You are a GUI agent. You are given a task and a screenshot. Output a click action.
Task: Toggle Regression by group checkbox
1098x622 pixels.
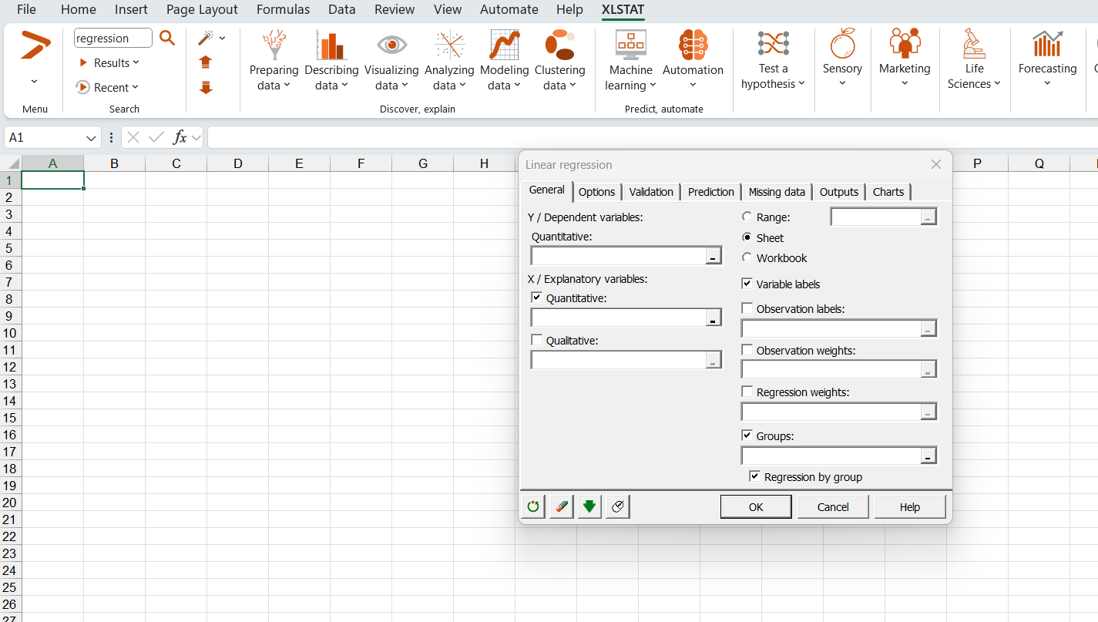click(754, 476)
